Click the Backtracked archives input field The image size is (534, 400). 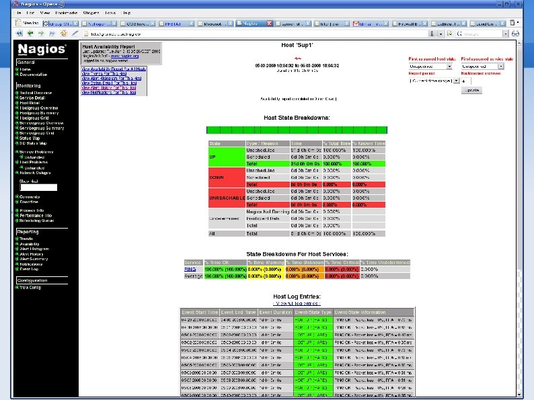click(466, 81)
